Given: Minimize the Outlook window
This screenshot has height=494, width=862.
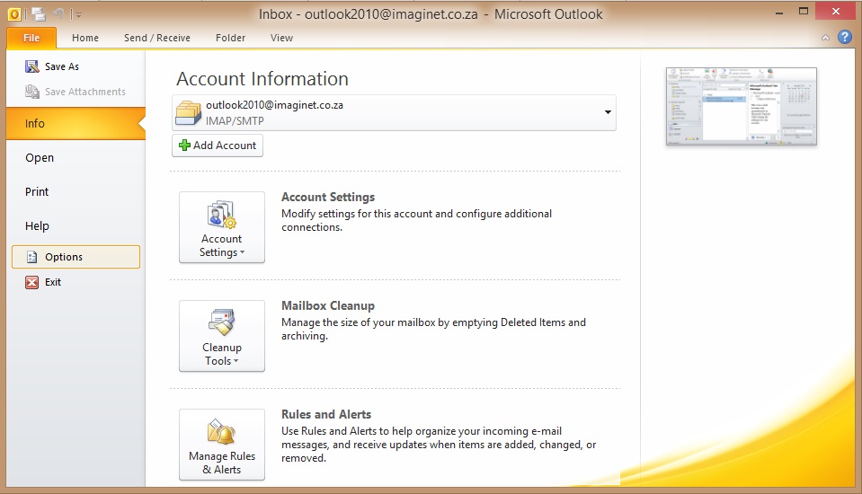Looking at the screenshot, I should 779,12.
